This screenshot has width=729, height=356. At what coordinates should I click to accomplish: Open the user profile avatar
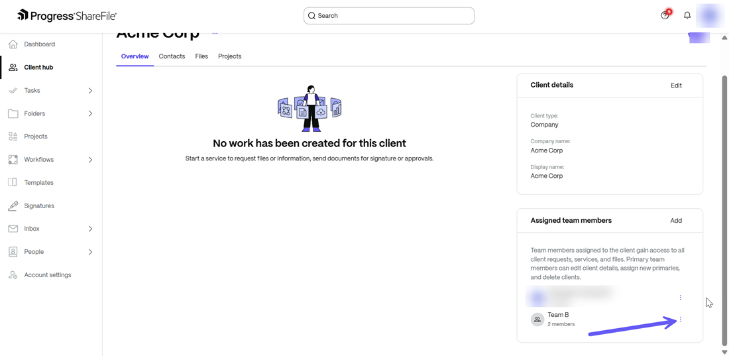(710, 16)
